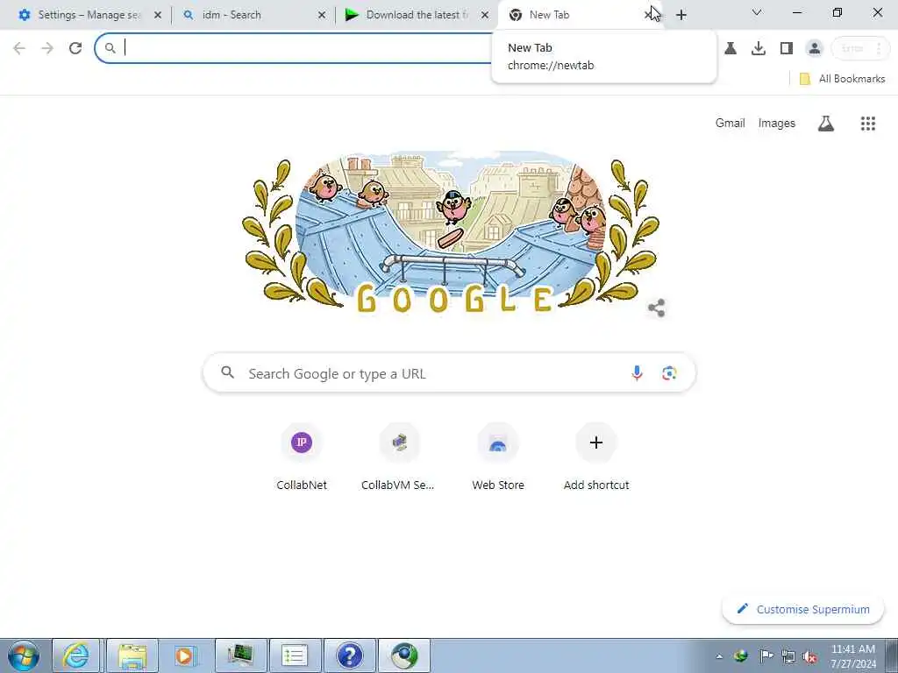
Task: Click the search box magnifier icon
Action: 228,372
